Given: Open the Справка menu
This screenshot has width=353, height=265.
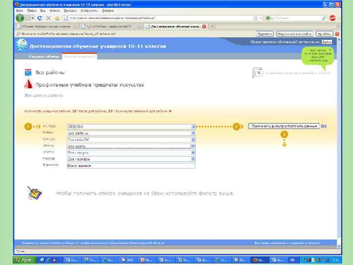Looking at the screenshot, I should click(108, 11).
